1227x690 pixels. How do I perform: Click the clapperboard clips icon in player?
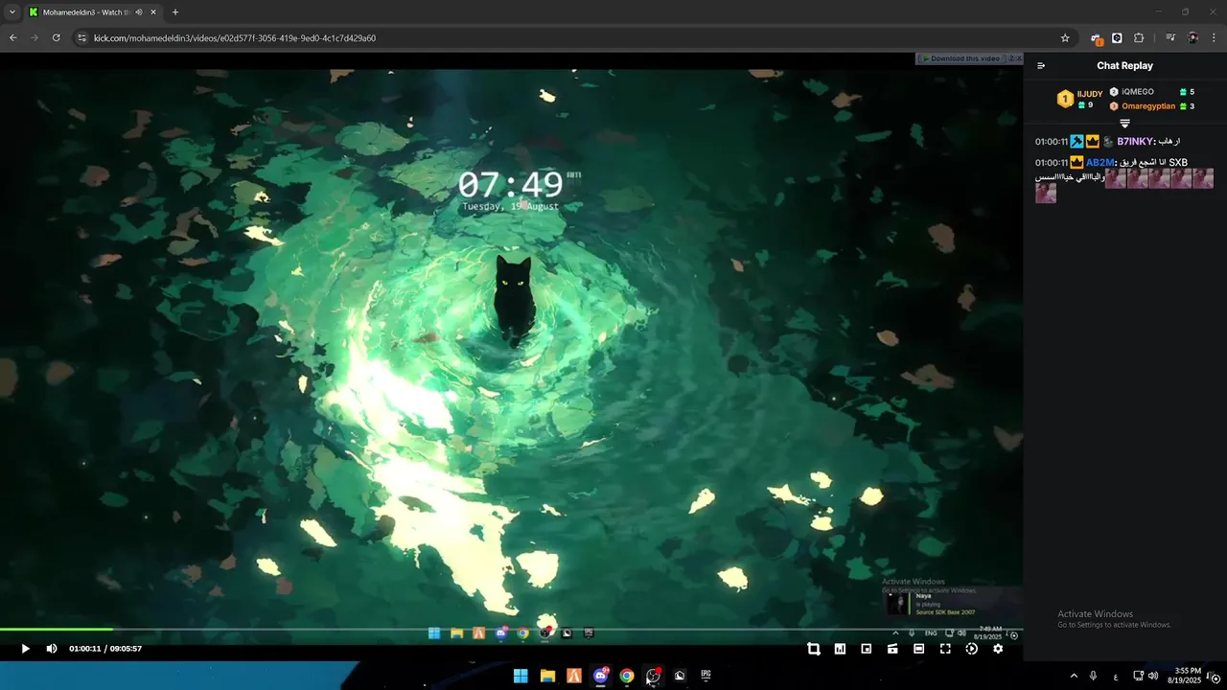[x=892, y=649]
